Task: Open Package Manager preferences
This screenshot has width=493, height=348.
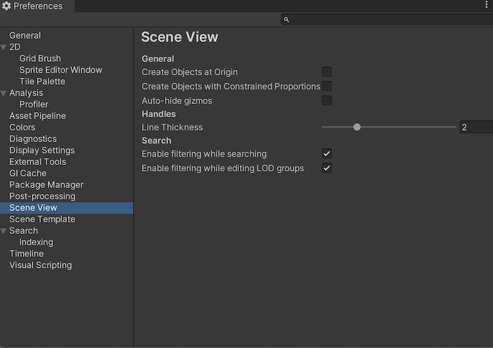Action: [x=46, y=185]
